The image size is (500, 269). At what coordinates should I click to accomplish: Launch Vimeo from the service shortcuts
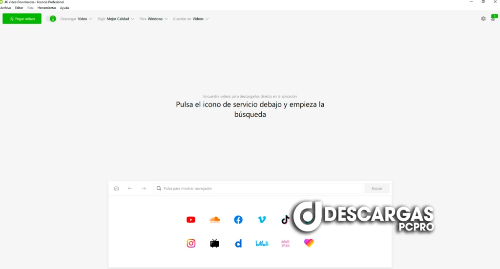[262, 220]
